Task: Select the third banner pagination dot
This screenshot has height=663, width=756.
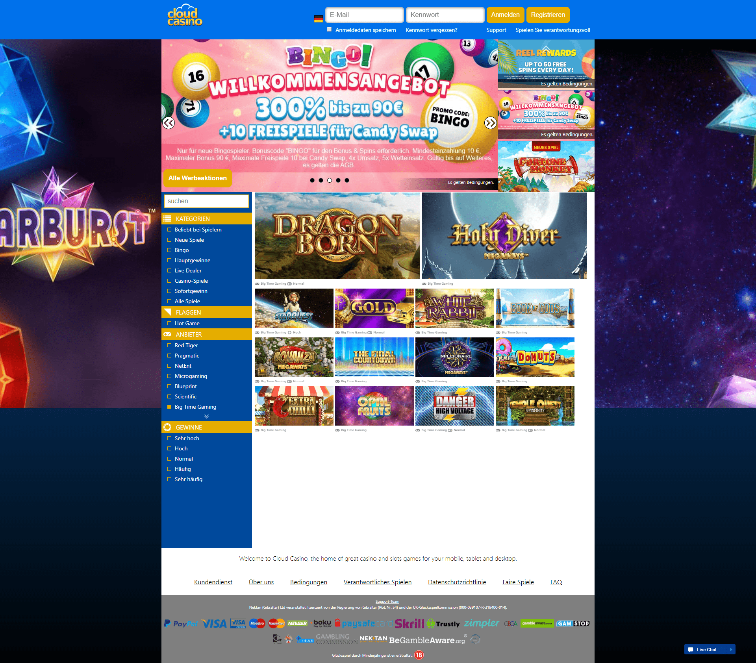Action: (330, 180)
